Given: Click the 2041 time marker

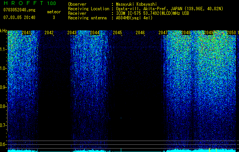Looking at the screenshot, I should 26,33.
